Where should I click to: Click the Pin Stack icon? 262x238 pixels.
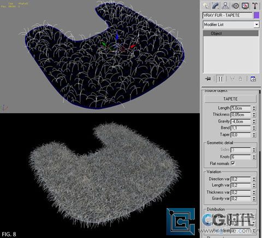(208, 79)
